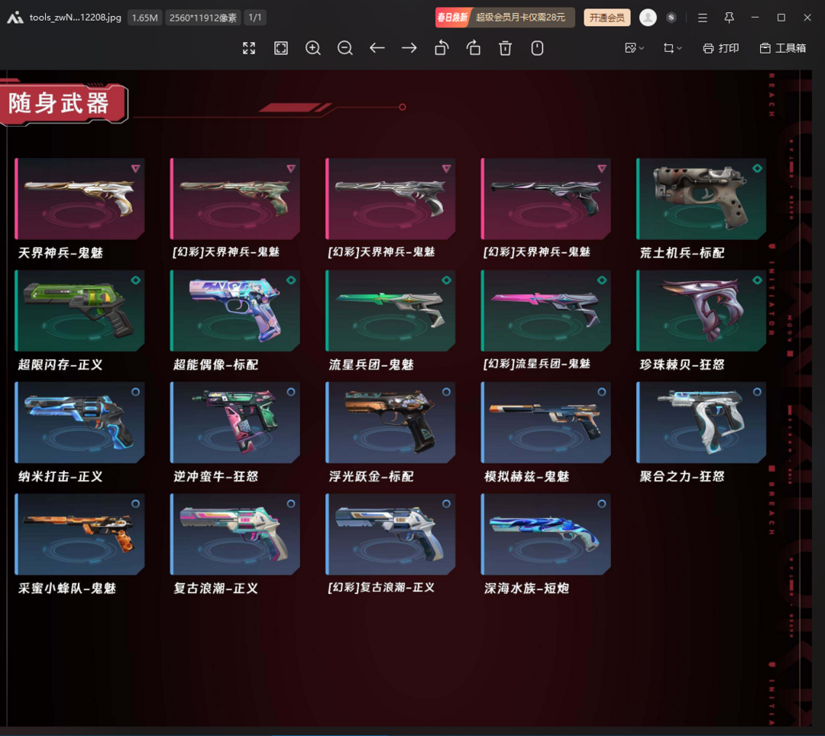
Task: Click the 超能偶像-标配 weapon card
Action: tap(235, 310)
